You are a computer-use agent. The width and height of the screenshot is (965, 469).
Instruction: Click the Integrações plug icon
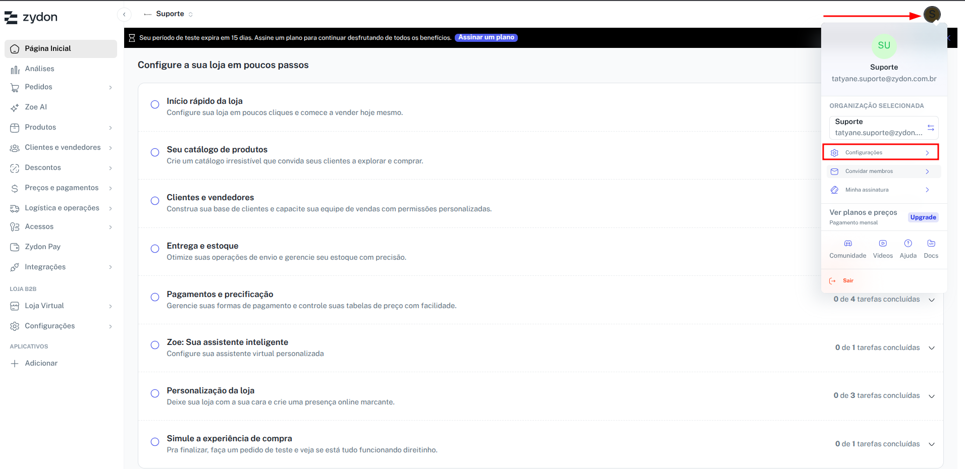pos(15,267)
